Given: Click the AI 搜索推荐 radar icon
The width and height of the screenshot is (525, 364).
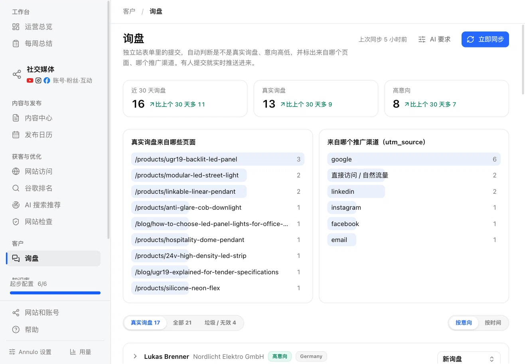Looking at the screenshot, I should (16, 205).
